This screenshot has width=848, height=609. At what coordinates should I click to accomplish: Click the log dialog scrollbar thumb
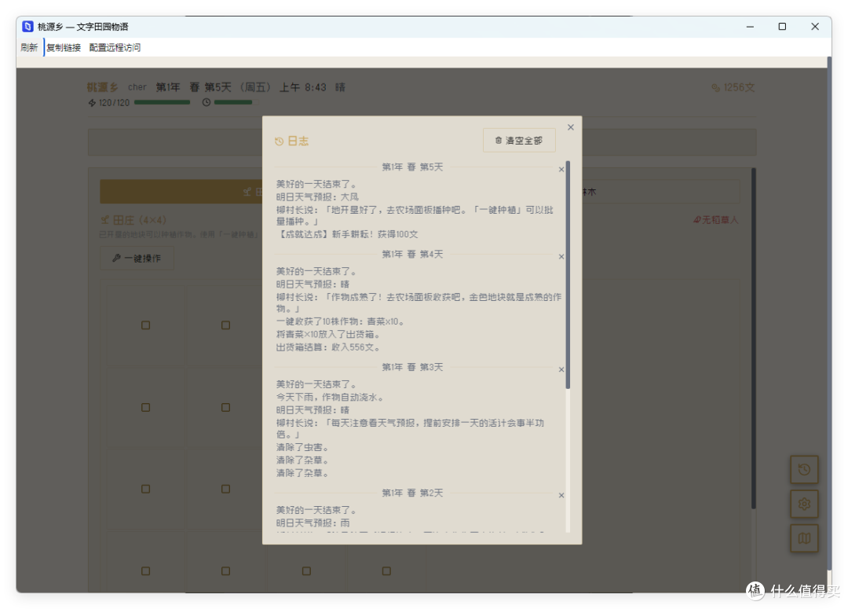pyautogui.click(x=568, y=274)
